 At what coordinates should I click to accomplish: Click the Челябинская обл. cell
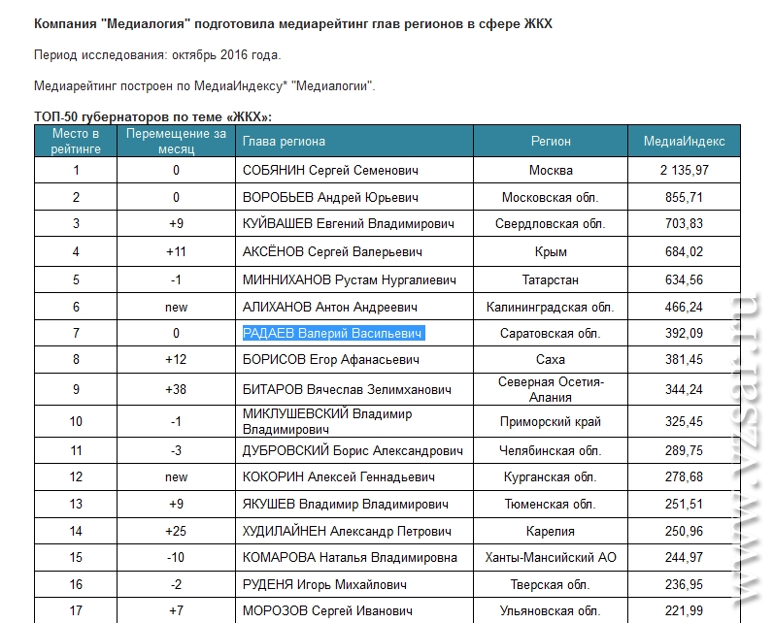click(551, 450)
